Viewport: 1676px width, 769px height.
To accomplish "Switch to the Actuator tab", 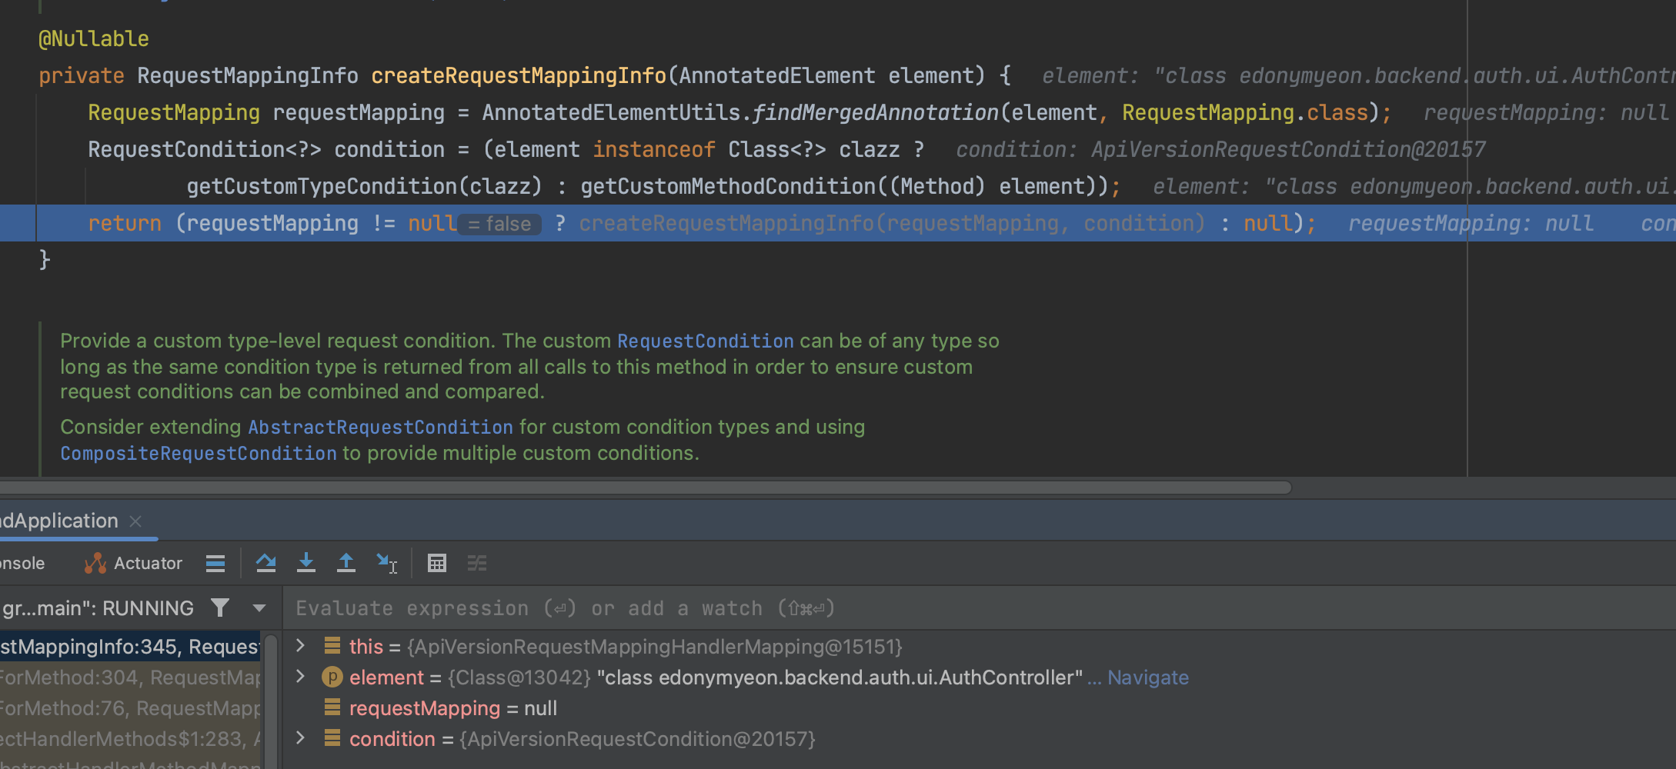I will pyautogui.click(x=134, y=564).
